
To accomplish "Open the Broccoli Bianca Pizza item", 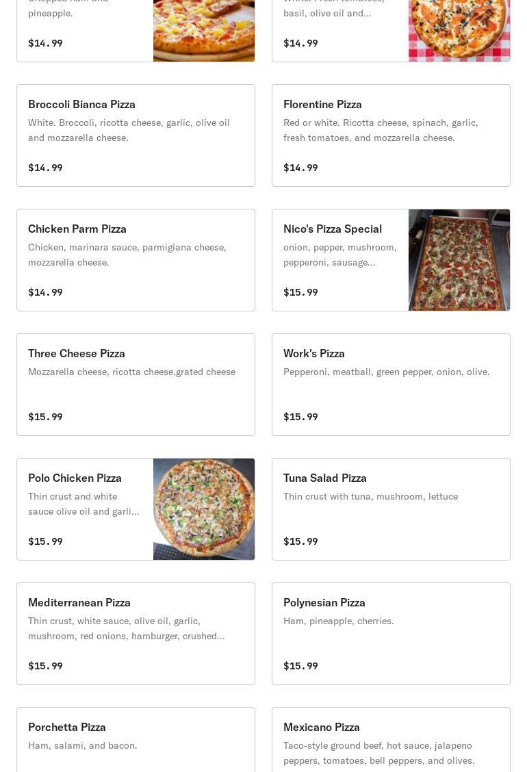I will click(136, 136).
